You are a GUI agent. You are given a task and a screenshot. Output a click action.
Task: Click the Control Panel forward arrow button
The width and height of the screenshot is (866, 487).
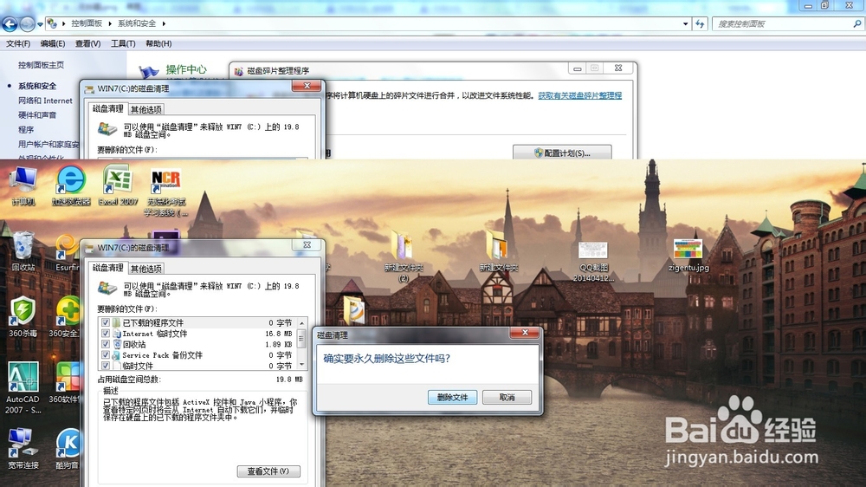pos(27,23)
